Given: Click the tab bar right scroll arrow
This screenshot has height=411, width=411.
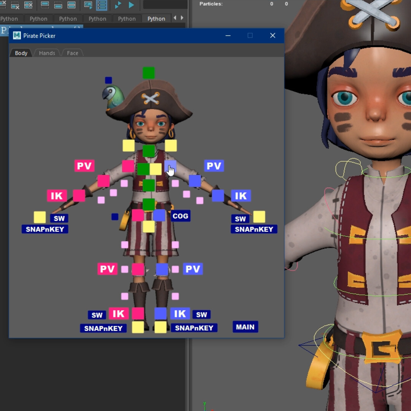Looking at the screenshot, I should click(x=182, y=17).
